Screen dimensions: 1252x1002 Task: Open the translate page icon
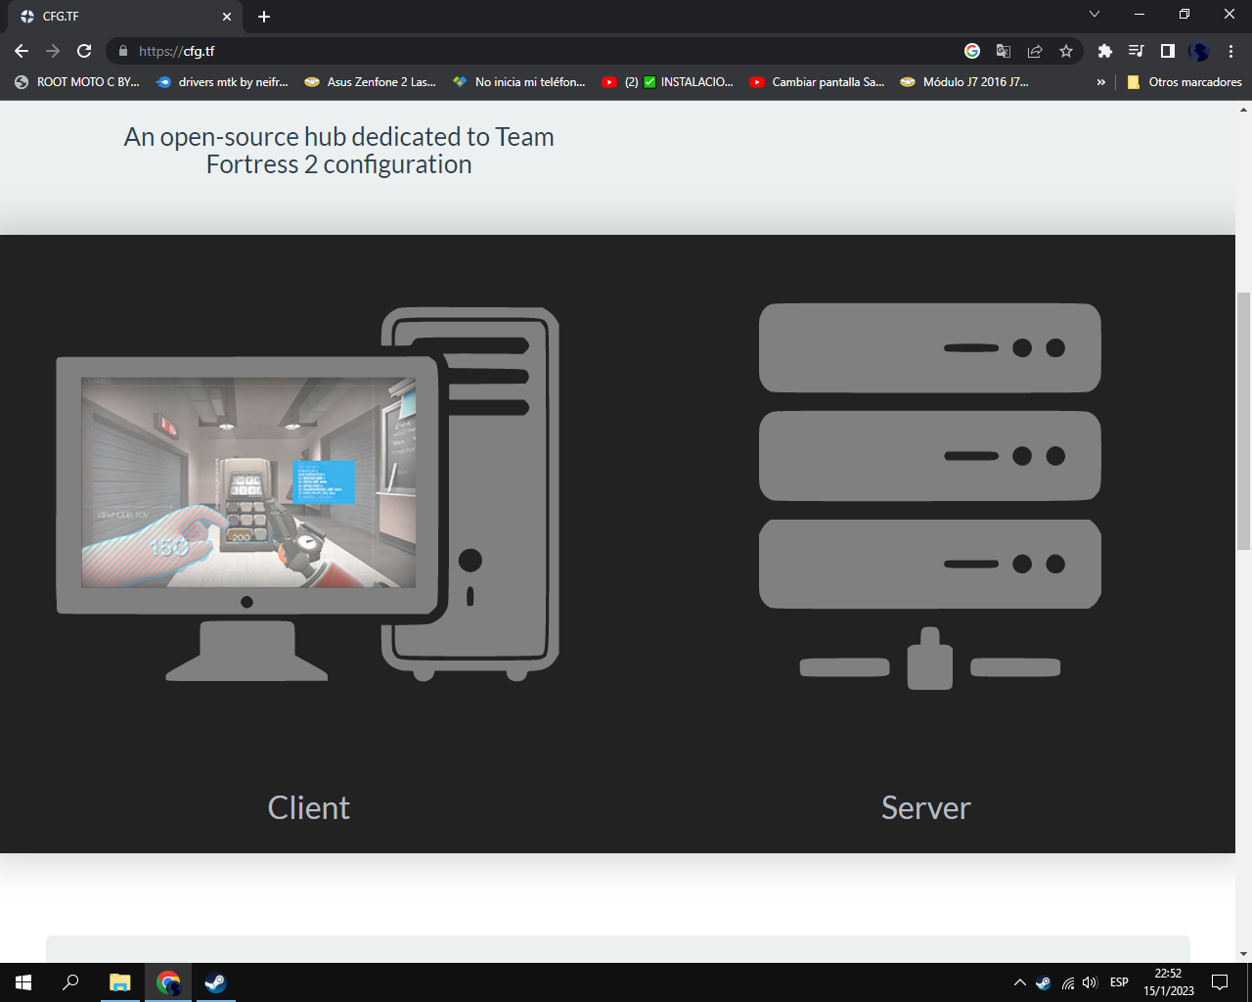(1004, 51)
